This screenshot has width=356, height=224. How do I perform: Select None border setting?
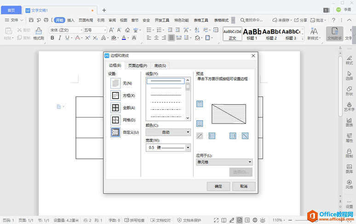point(115,83)
